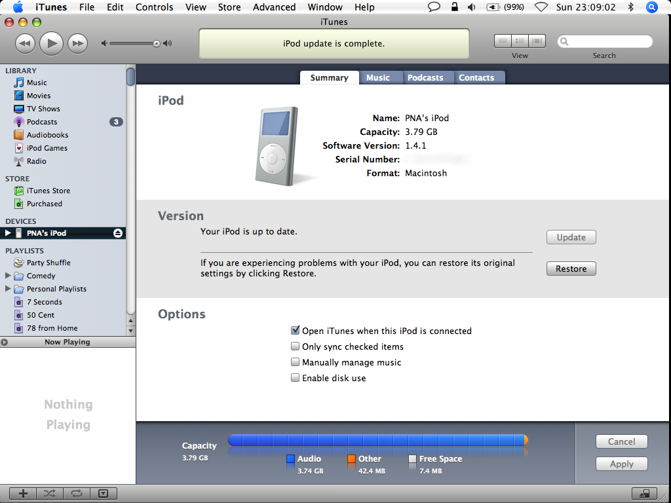Open the iTunes Store

[x=48, y=191]
